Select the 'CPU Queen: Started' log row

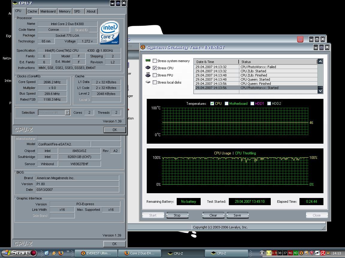255,79
